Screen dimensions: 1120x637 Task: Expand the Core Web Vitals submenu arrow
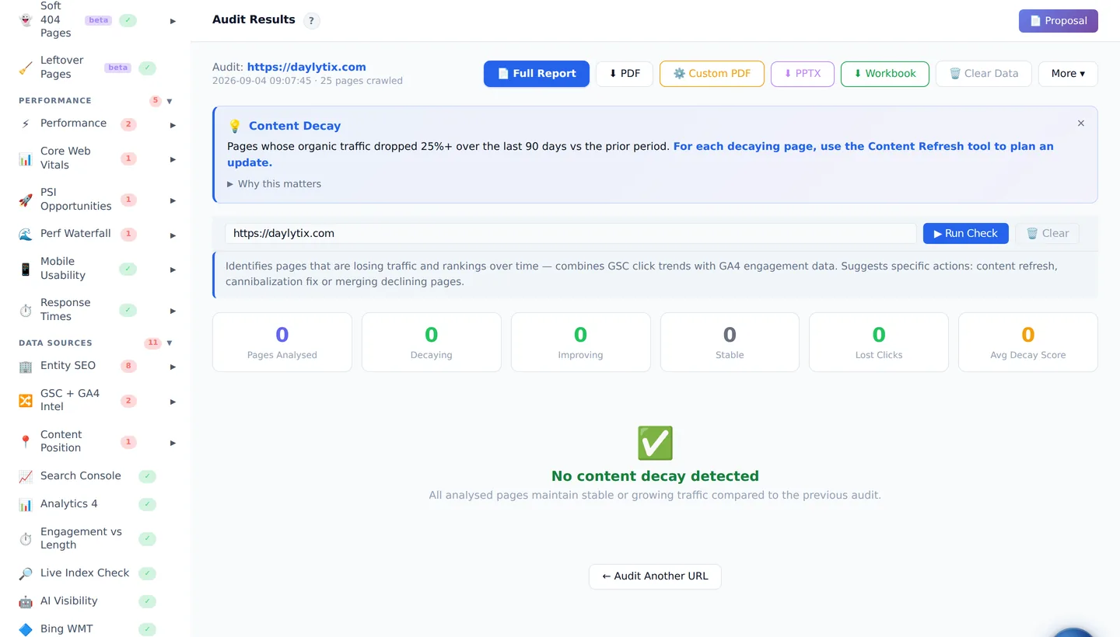[x=173, y=159]
